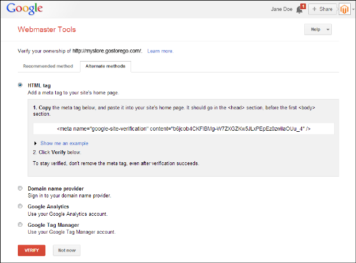Click the red notification count badge
The height and width of the screenshot is (263, 356).
coord(303,6)
